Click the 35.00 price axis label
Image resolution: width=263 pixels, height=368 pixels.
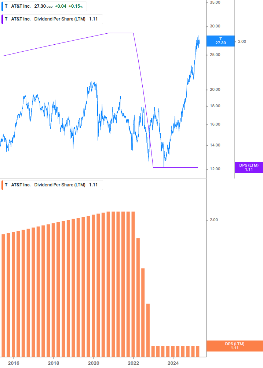click(215, 2)
